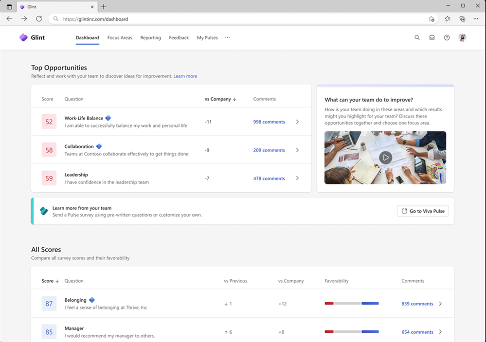Open 998 comments link
The width and height of the screenshot is (486, 342).
(269, 122)
